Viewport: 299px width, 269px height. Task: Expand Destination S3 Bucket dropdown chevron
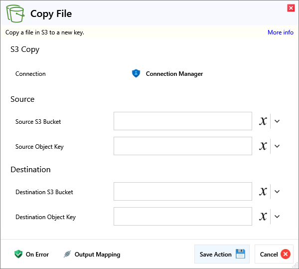278,192
